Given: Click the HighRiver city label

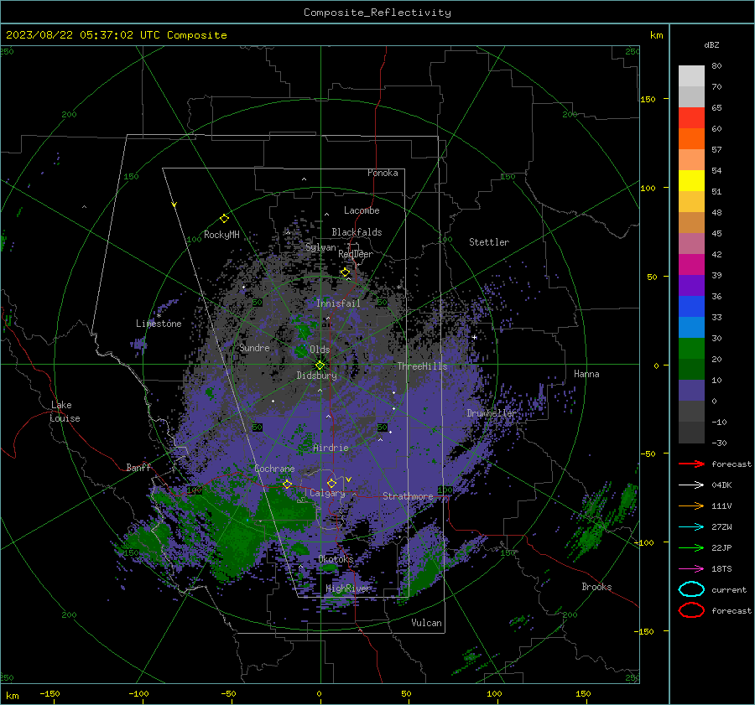Looking at the screenshot, I should (x=348, y=588).
